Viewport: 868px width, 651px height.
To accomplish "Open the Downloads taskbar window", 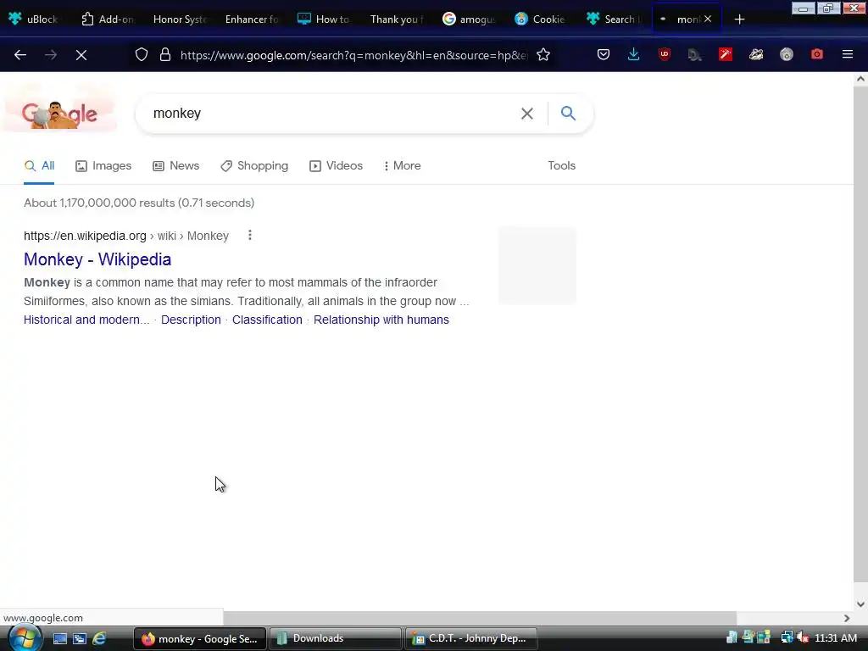I will (x=336, y=638).
